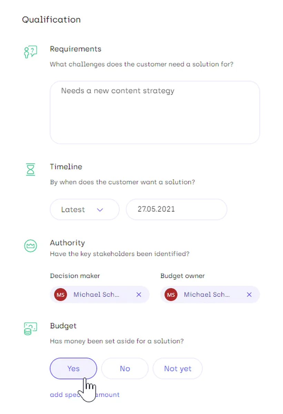Click the Budget section label
The image size is (283, 414).
(63, 326)
